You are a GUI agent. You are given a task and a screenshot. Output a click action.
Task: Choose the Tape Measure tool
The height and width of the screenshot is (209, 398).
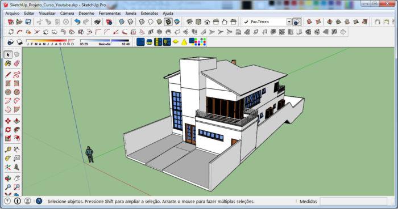click(x=8, y=150)
